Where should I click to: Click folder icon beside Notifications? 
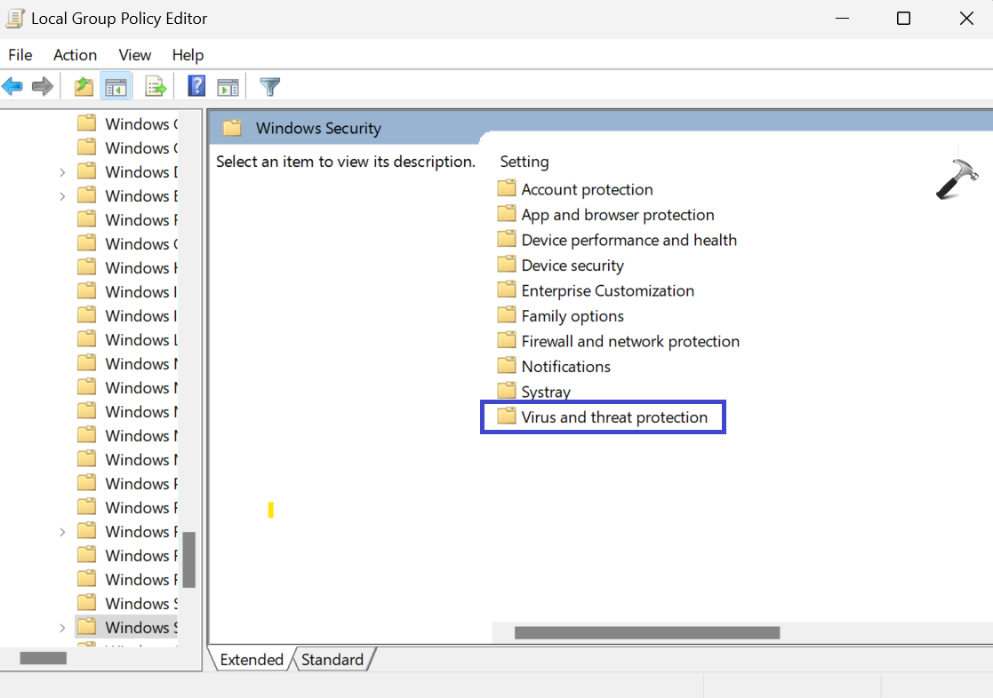click(506, 366)
